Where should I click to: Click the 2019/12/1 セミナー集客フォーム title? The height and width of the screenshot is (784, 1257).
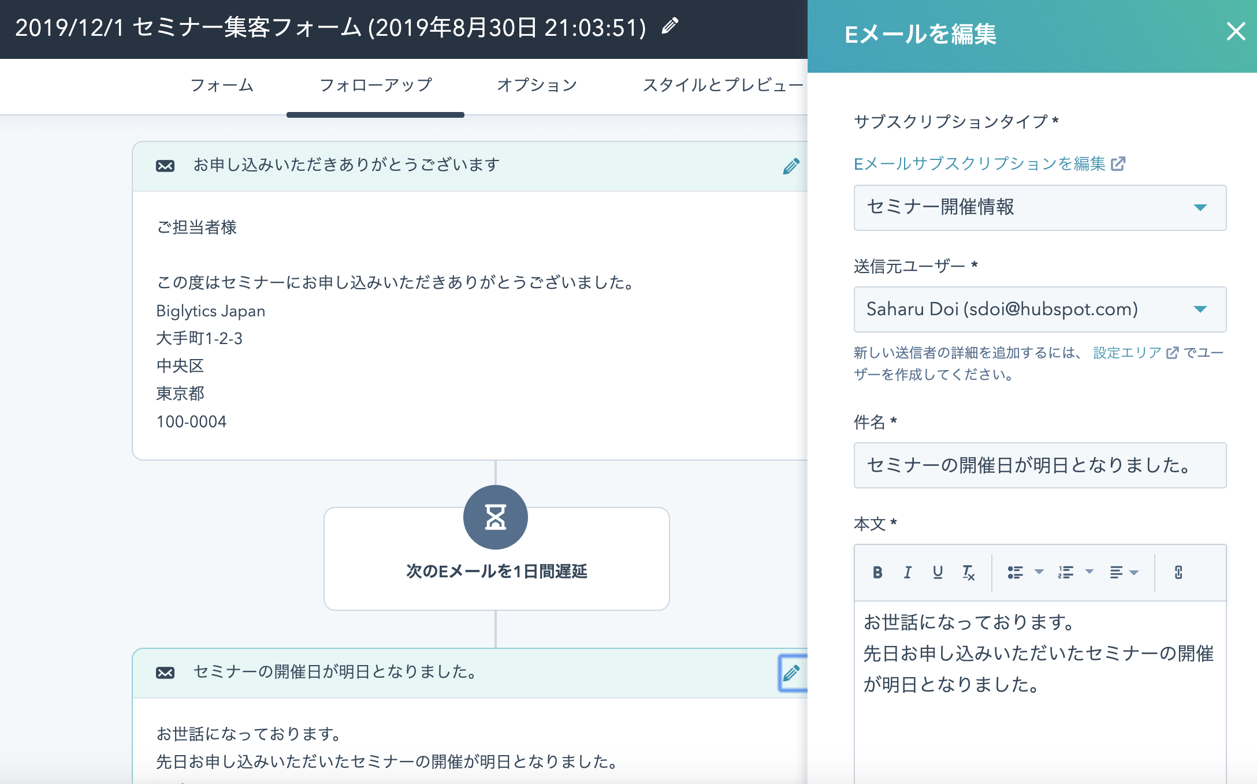pos(330,27)
